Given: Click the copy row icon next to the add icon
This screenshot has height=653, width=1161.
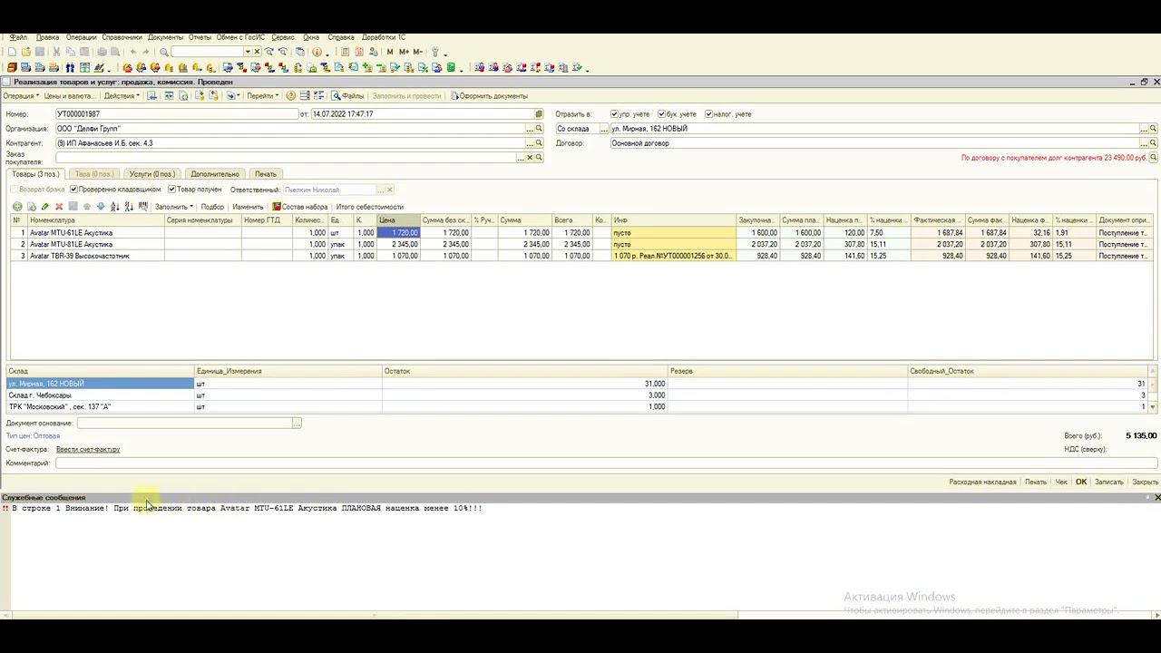Looking at the screenshot, I should 32,207.
